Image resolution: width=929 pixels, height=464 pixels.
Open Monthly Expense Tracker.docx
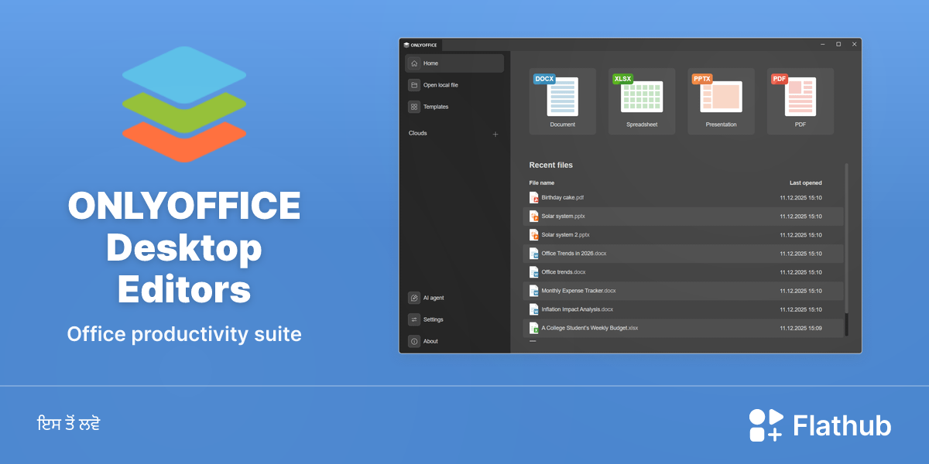click(x=683, y=291)
